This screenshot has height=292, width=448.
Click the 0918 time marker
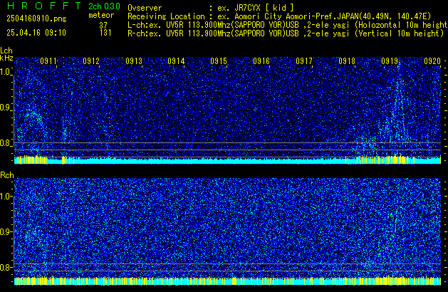click(347, 61)
